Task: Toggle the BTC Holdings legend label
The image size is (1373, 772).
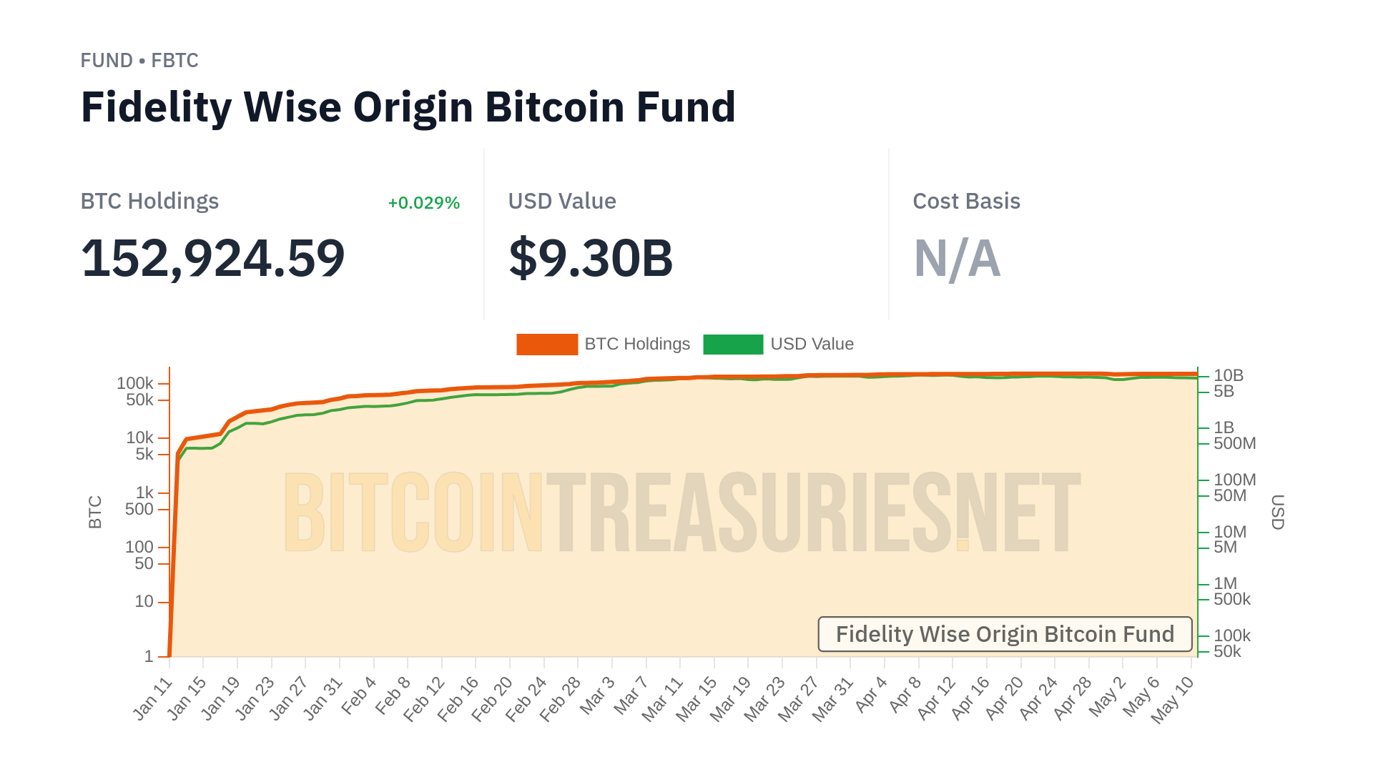Action: point(637,345)
